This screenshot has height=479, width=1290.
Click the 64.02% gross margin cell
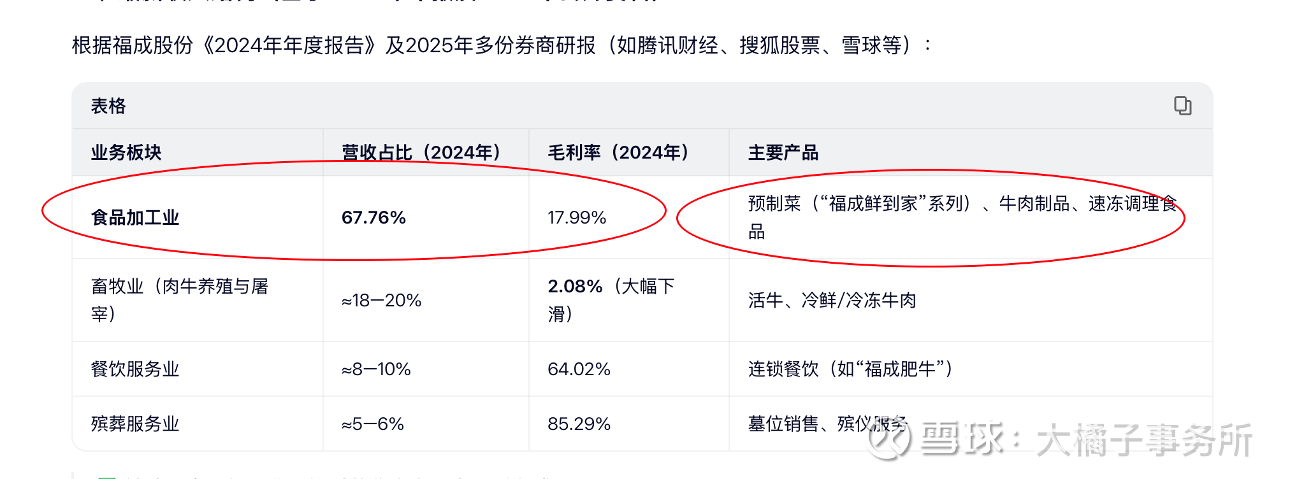(x=579, y=369)
